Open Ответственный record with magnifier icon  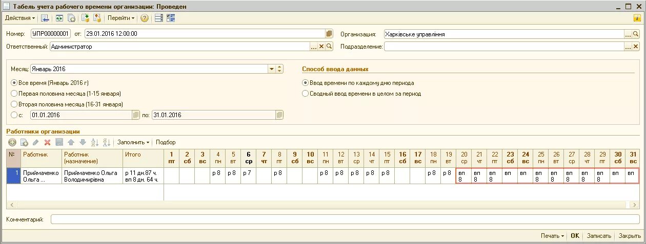[x=330, y=47]
